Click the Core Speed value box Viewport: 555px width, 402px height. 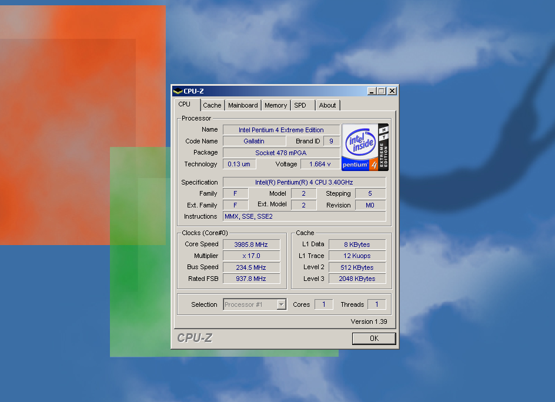pos(251,244)
